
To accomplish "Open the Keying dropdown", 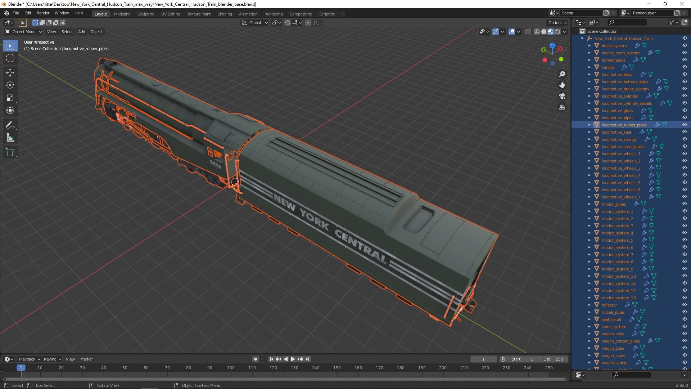I will point(53,359).
